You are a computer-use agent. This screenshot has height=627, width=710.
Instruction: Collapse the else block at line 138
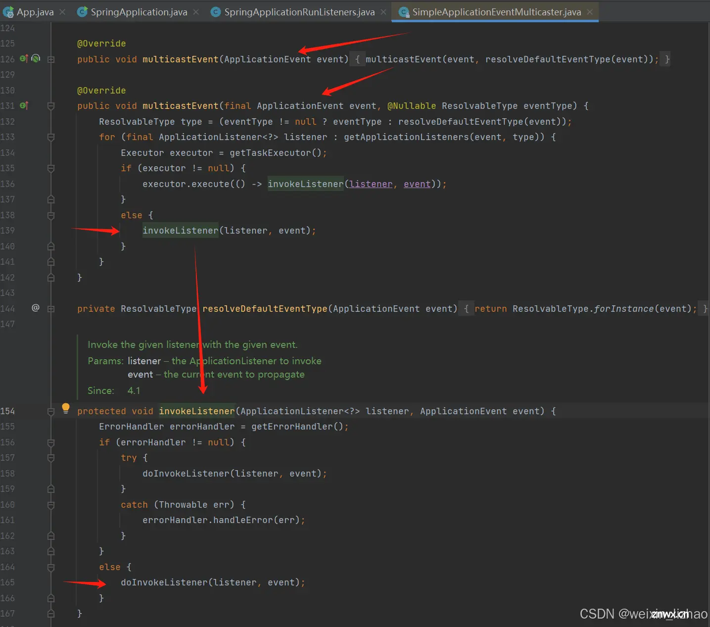tap(51, 215)
